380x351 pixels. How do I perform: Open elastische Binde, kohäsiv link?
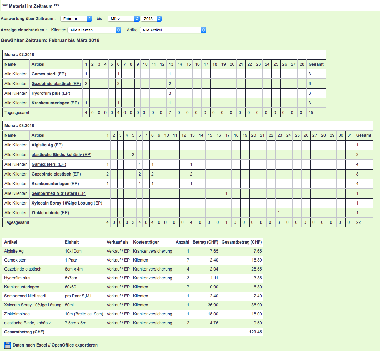[57, 155]
